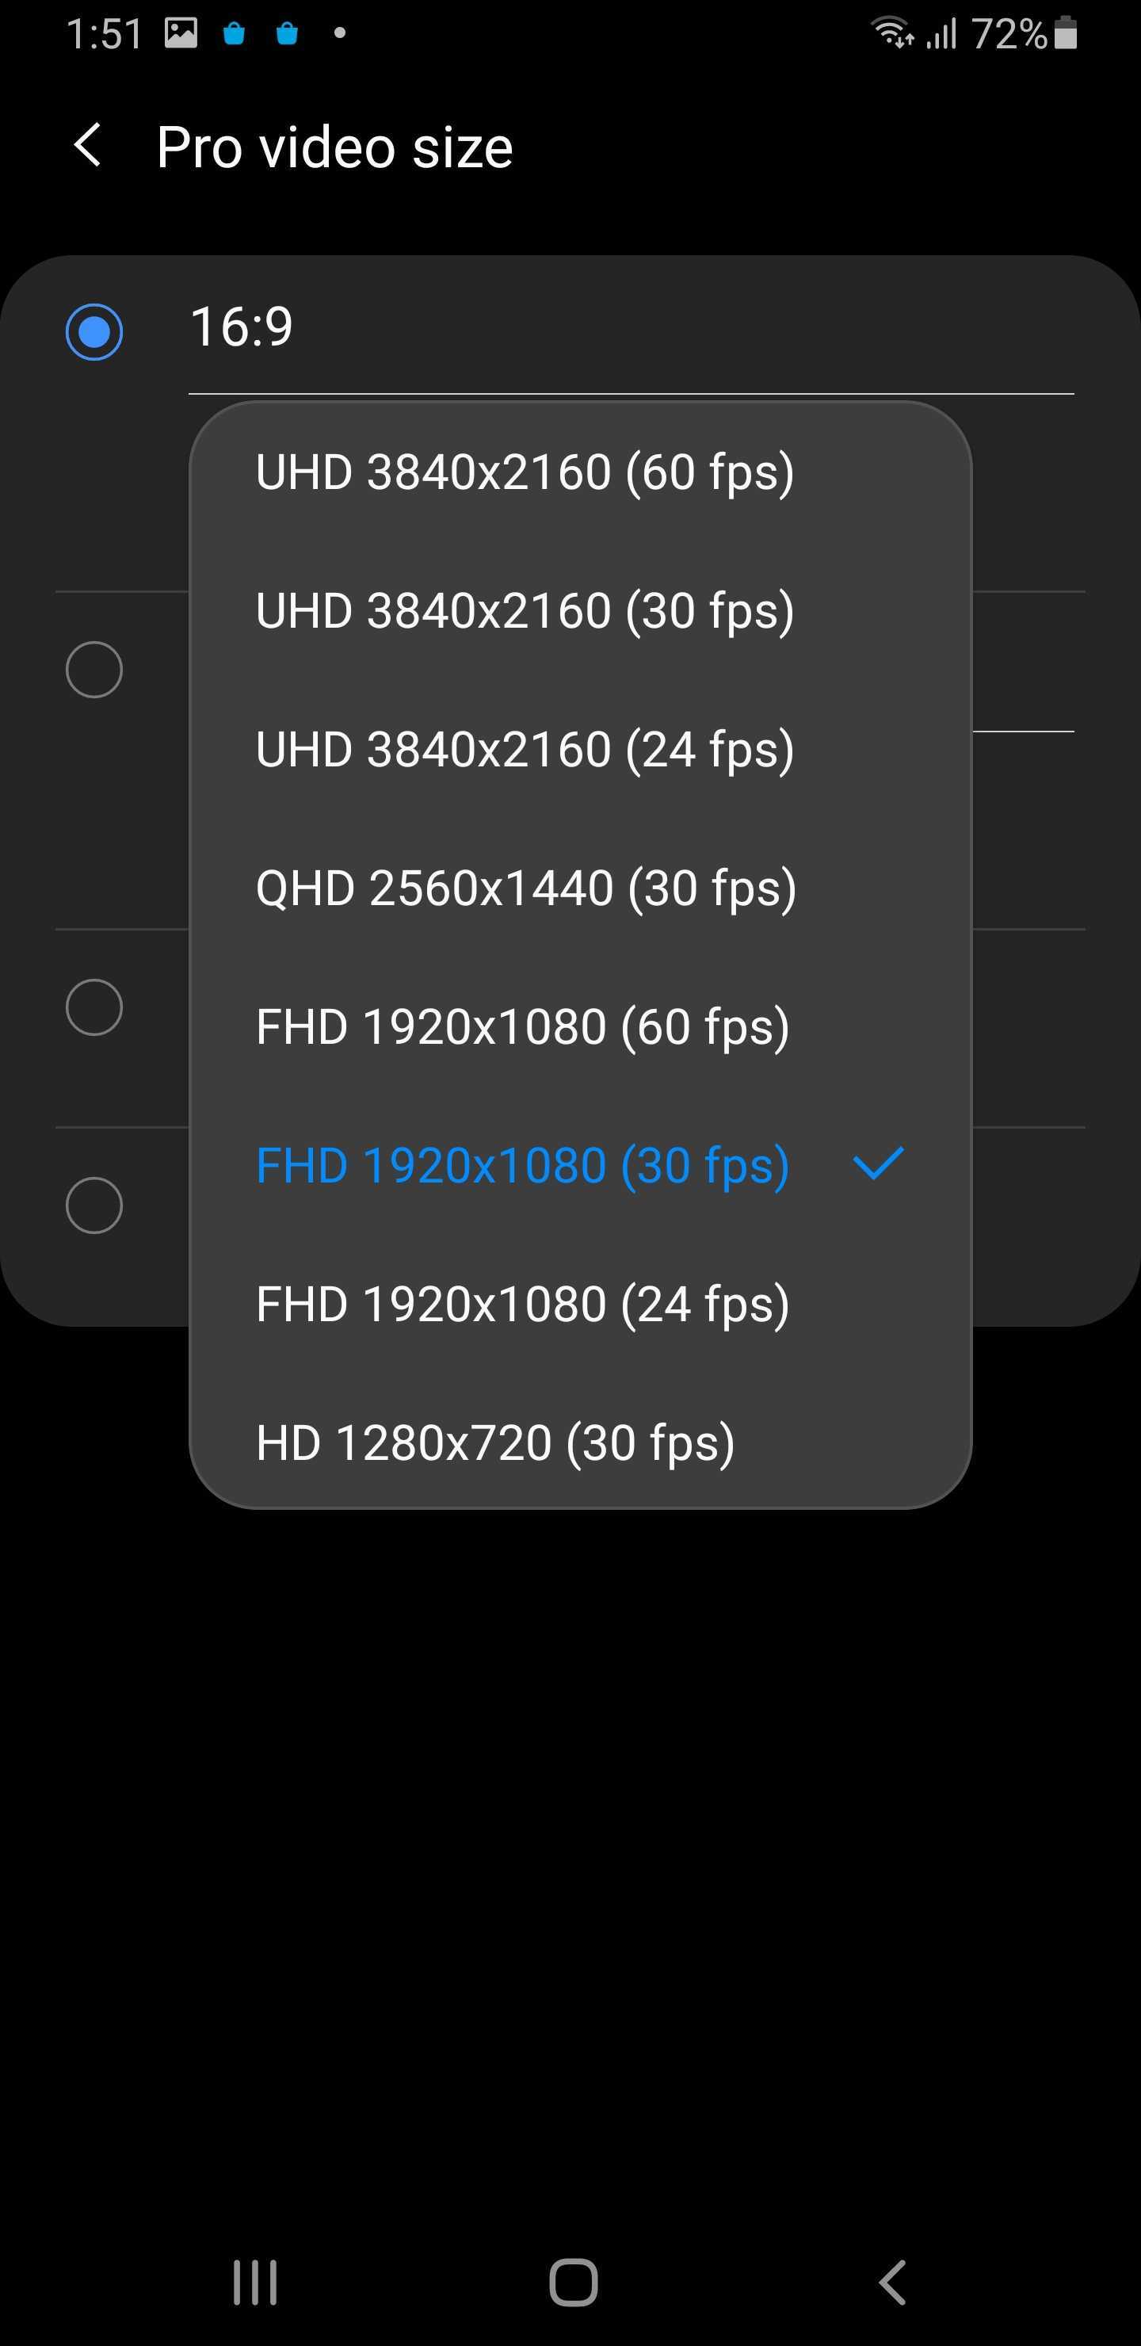Tap the battery status icon
The height and width of the screenshot is (2346, 1141).
[1066, 34]
